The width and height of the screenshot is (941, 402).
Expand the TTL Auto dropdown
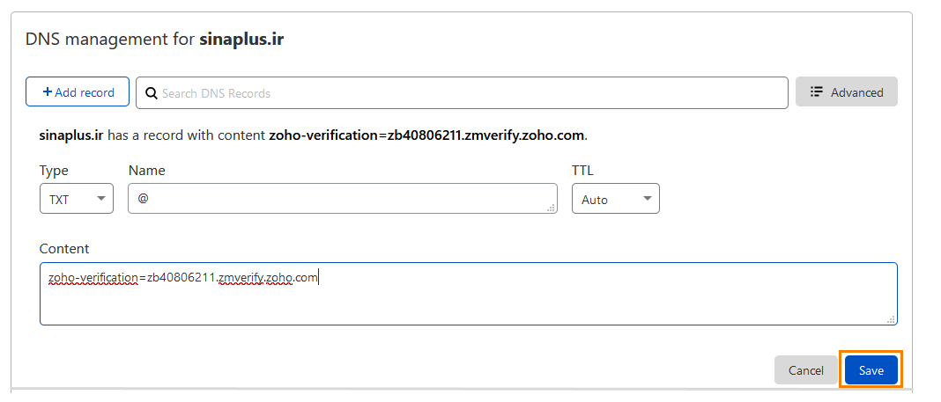coord(615,199)
